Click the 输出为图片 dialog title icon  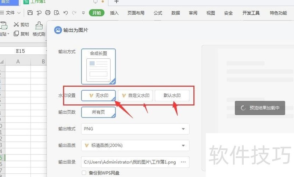58,30
